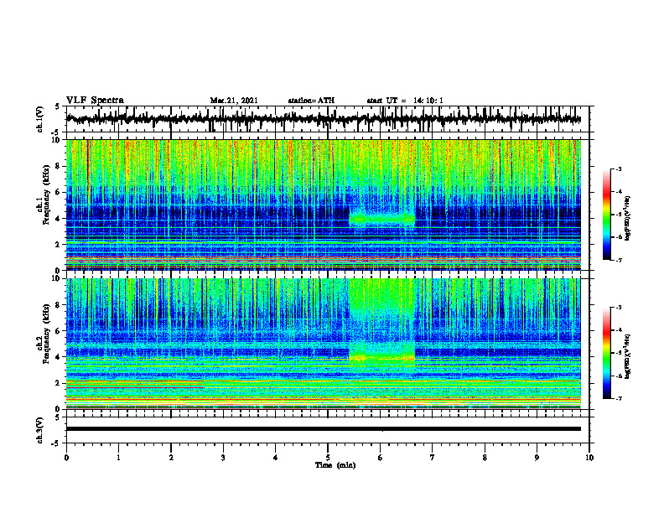Screen dimensions: 664x513
Task: Click the 4 kHz burst in ch.1 spectrogram
Action: pyautogui.click(x=382, y=220)
